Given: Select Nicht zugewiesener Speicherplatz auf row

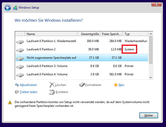Looking at the screenshot, I should [82, 58].
